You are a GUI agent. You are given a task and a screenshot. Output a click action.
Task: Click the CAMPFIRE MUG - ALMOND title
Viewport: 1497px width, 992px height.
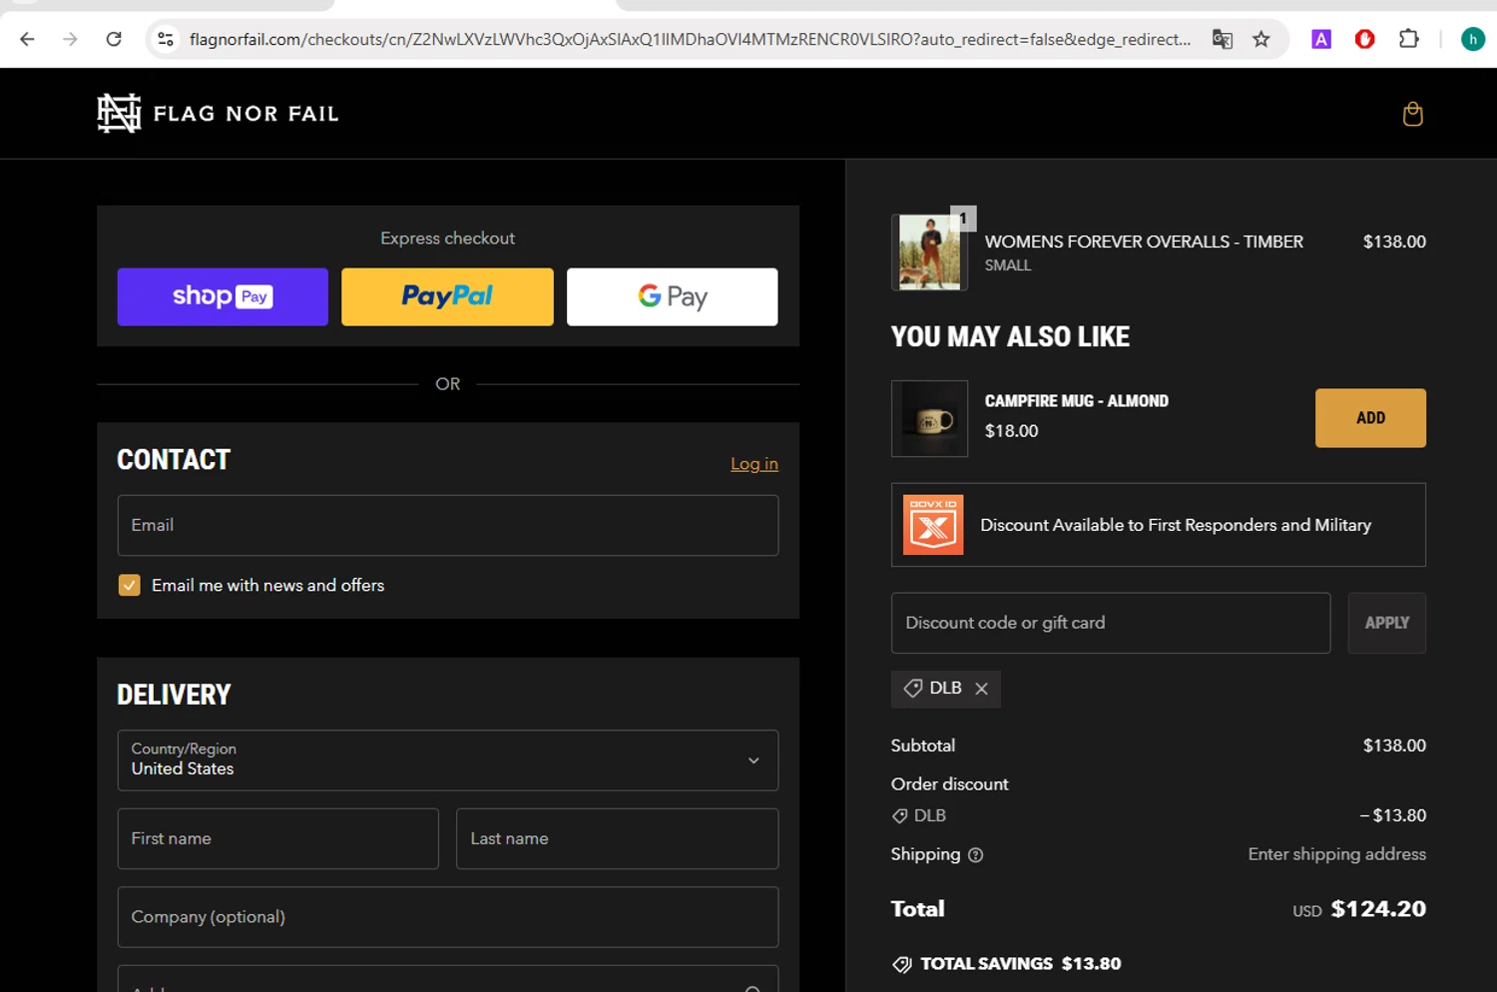tap(1077, 401)
